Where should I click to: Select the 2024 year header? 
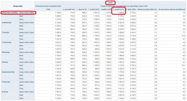[x=110, y=3]
